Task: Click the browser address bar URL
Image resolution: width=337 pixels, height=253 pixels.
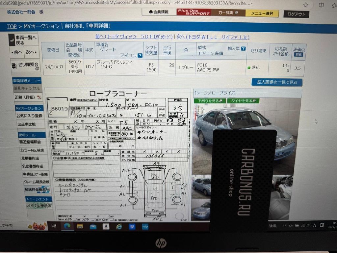Action: [126, 3]
